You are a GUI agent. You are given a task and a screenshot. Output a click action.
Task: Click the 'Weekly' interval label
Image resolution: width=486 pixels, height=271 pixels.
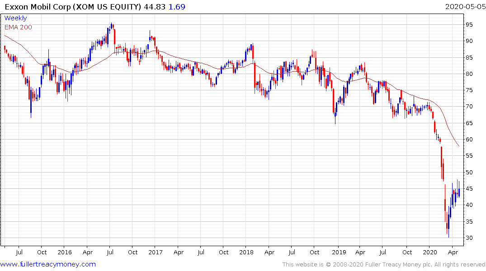coord(15,18)
